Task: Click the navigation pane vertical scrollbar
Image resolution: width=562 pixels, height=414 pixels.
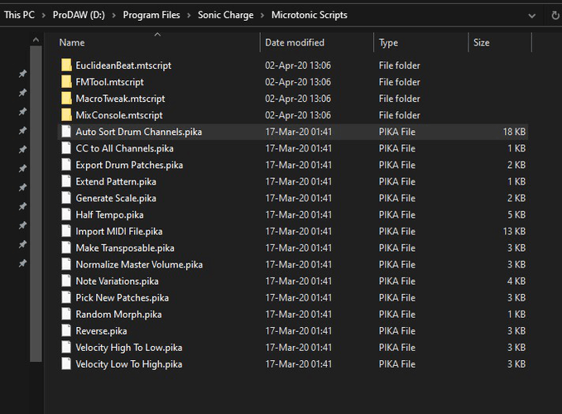Action: [x=36, y=204]
